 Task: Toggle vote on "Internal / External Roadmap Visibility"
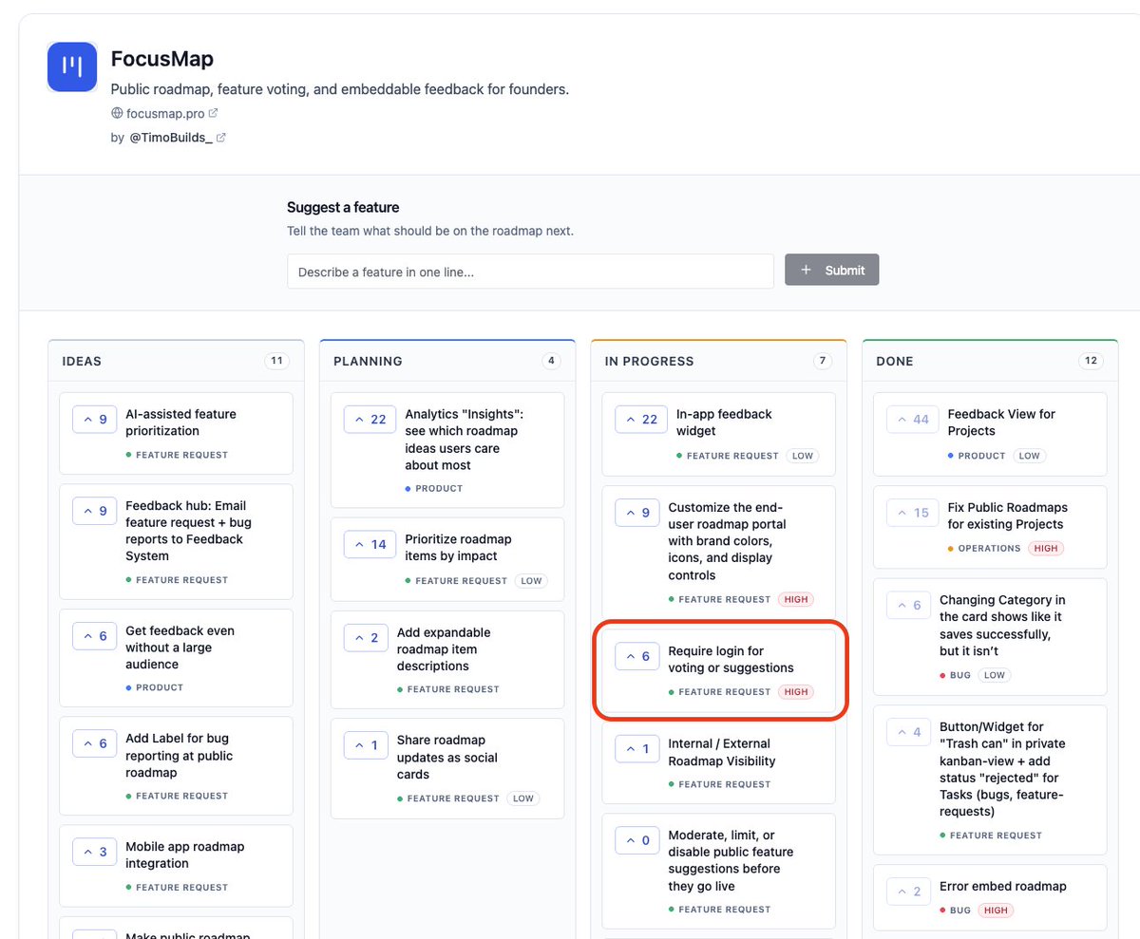pyautogui.click(x=636, y=748)
